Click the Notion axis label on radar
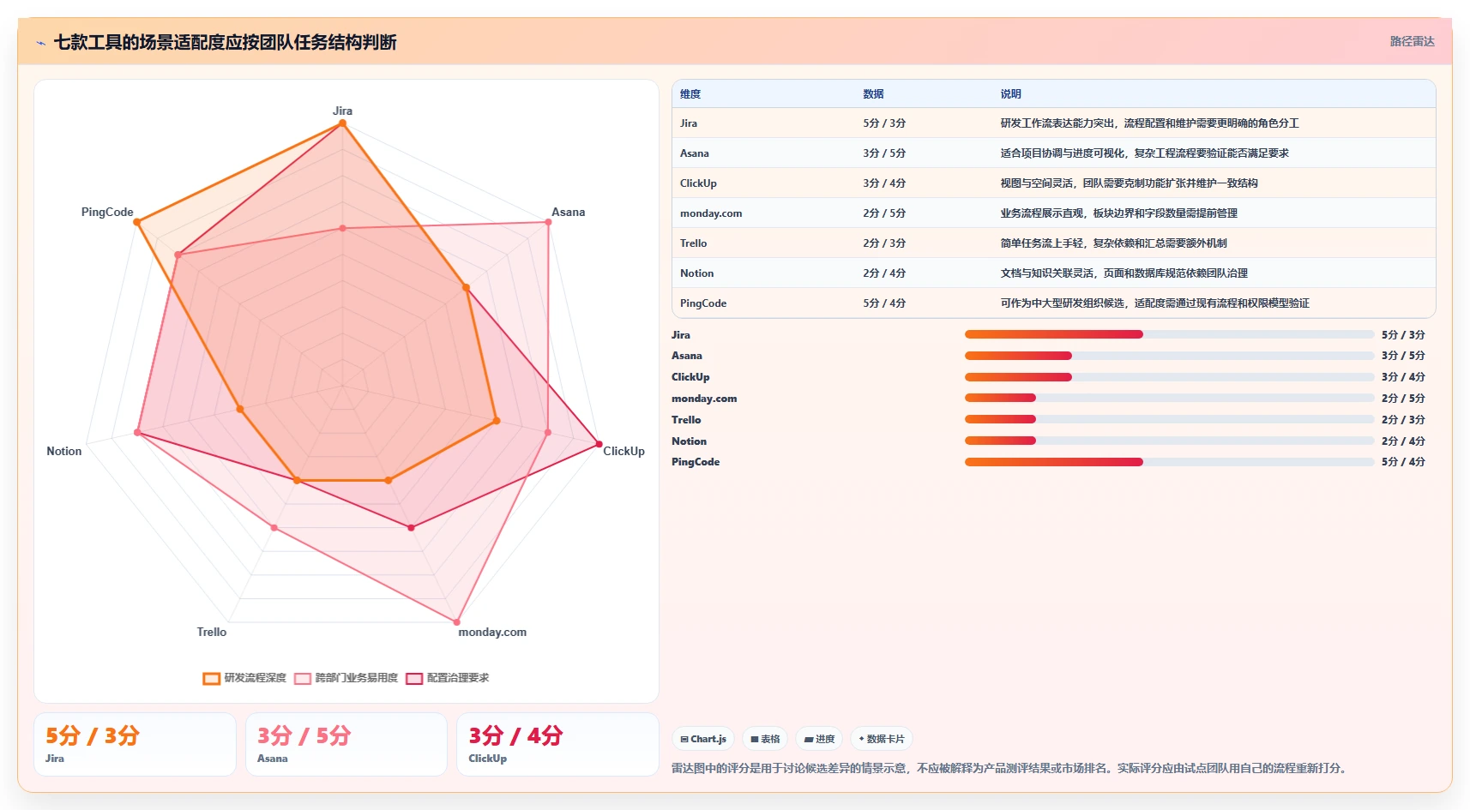The image size is (1470, 810). coord(64,451)
